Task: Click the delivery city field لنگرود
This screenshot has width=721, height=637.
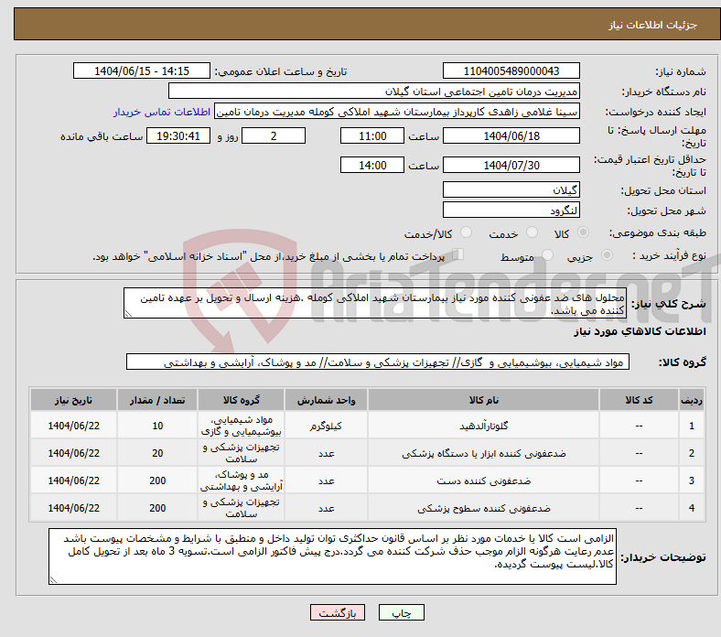Action: tap(511, 211)
